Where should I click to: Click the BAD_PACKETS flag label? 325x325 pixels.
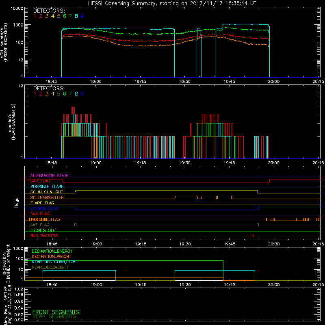pos(44,236)
